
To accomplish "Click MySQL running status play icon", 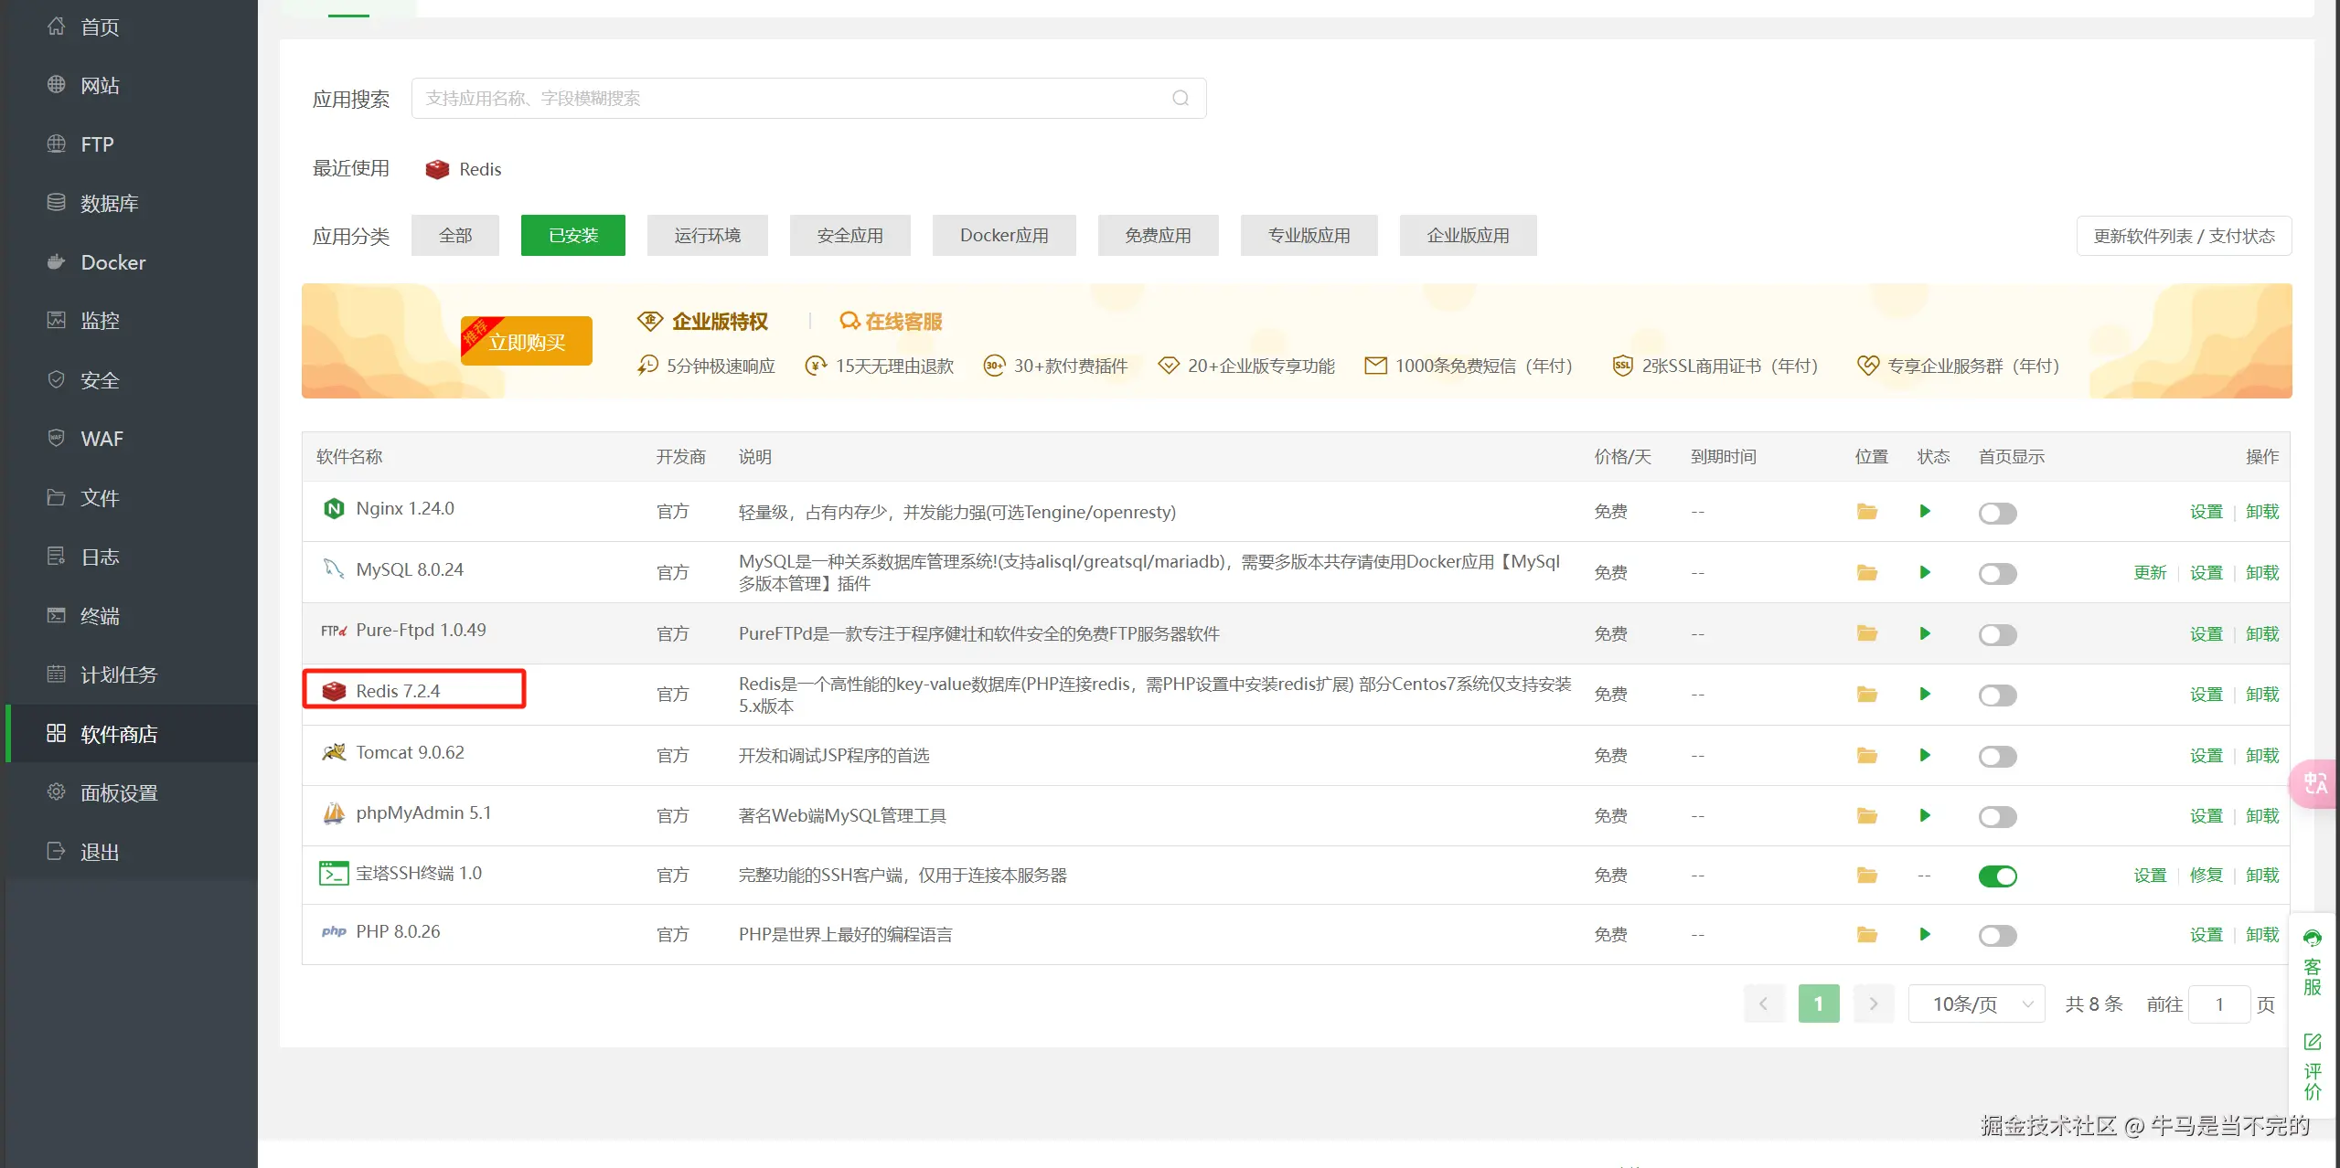I will click(1925, 573).
